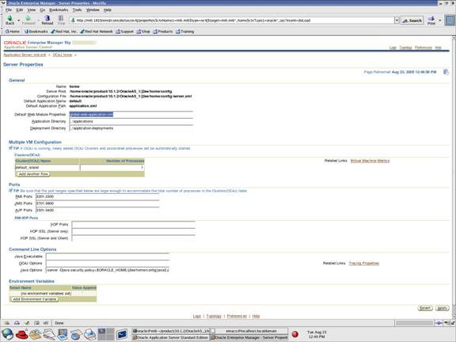
Task: Open the Red Hat, Inc. bookmark
Action: click(64, 32)
